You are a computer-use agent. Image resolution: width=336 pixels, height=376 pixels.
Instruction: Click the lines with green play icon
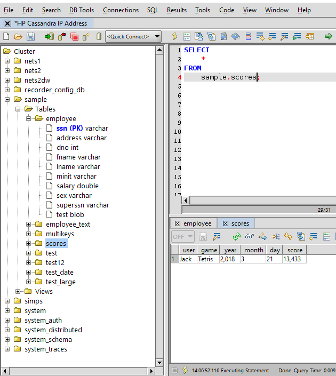(297, 36)
